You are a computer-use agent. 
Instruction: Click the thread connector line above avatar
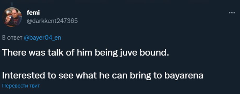coord(12,4)
